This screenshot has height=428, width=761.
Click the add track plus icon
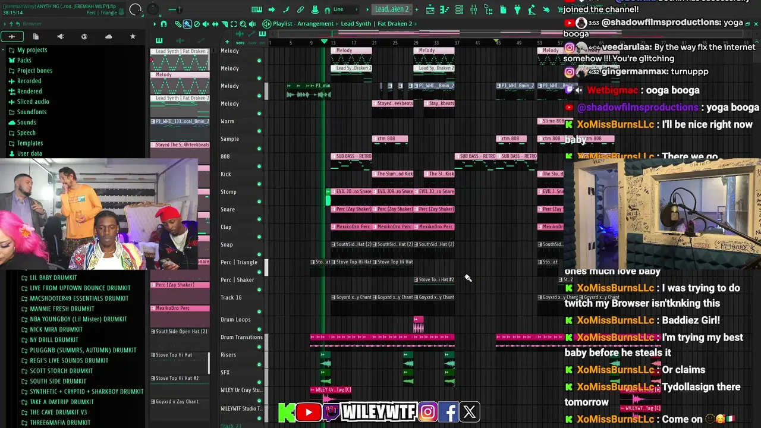[x=227, y=42]
